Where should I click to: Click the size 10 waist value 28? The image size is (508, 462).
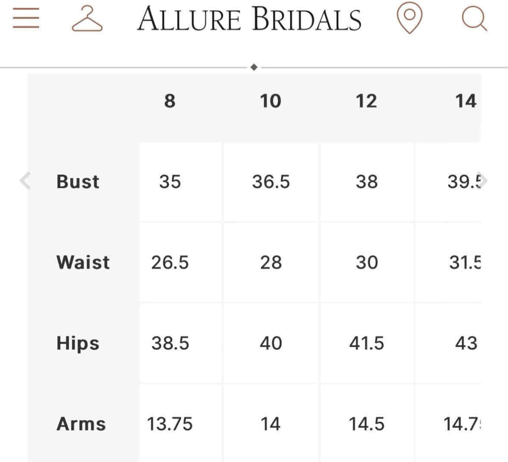tap(271, 262)
